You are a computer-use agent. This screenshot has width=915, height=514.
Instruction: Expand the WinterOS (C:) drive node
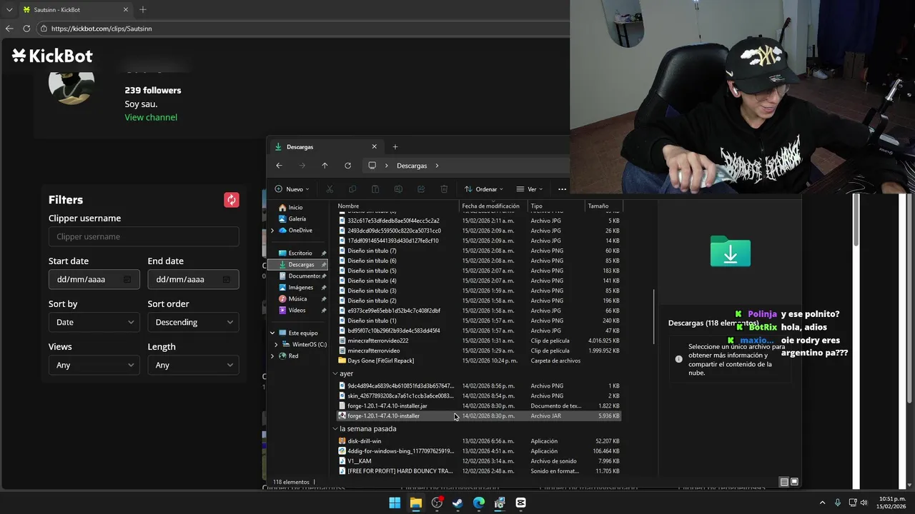pyautogui.click(x=277, y=345)
